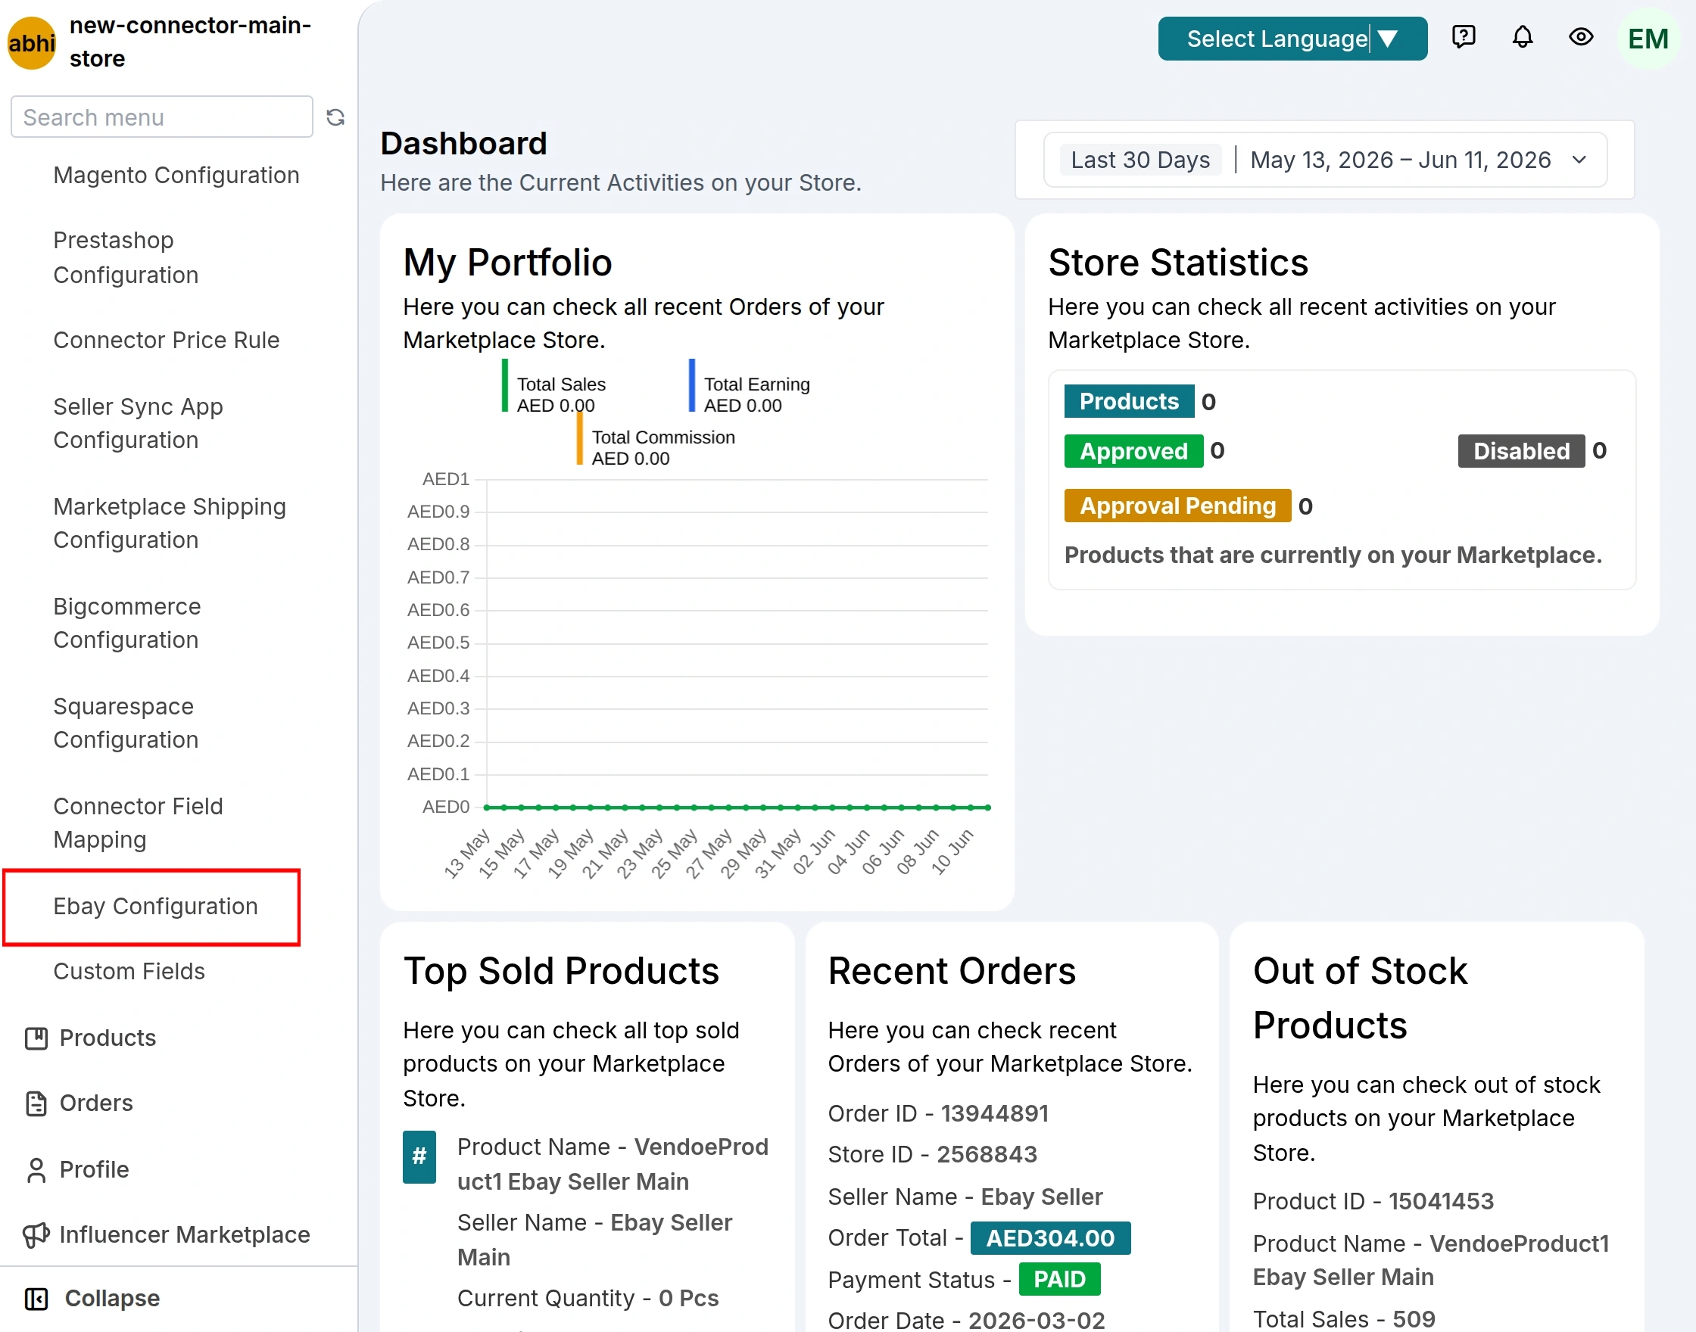Go to Products in sidebar

[x=108, y=1038]
